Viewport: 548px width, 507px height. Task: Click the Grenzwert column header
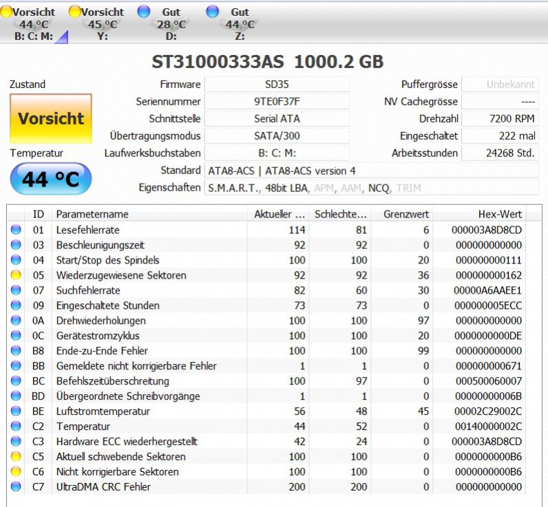[402, 214]
